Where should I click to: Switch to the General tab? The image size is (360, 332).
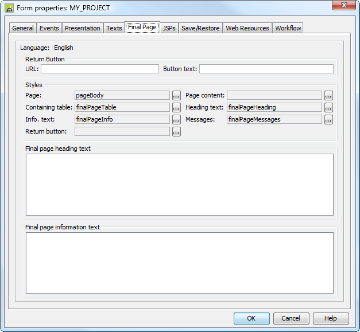23,28
